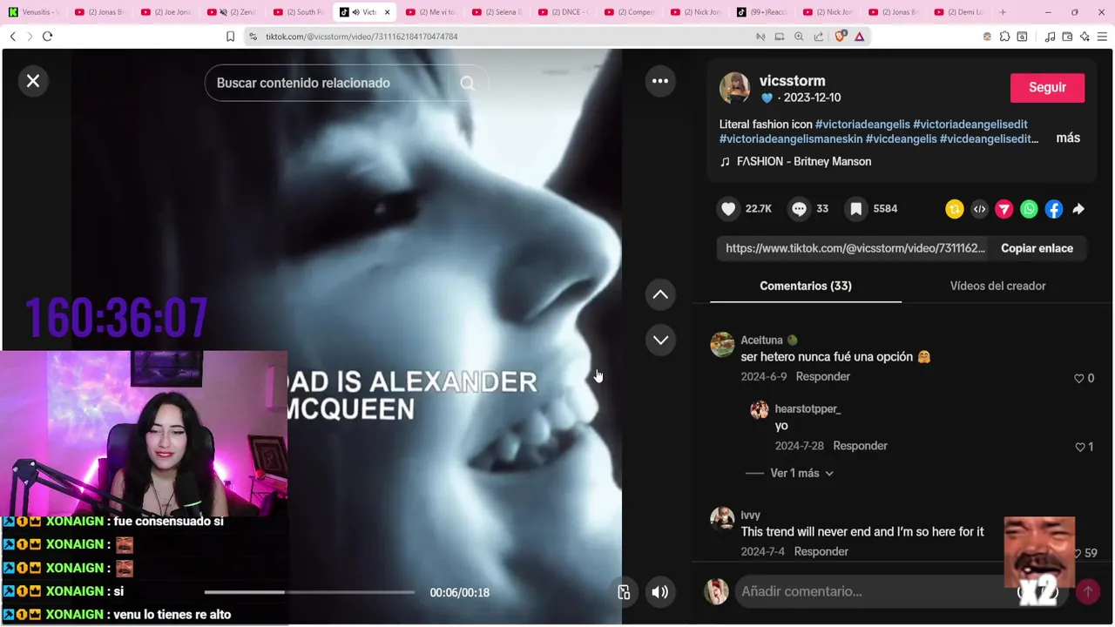This screenshot has width=1115, height=627.
Task: Expand the description with 'más'
Action: pyautogui.click(x=1068, y=138)
